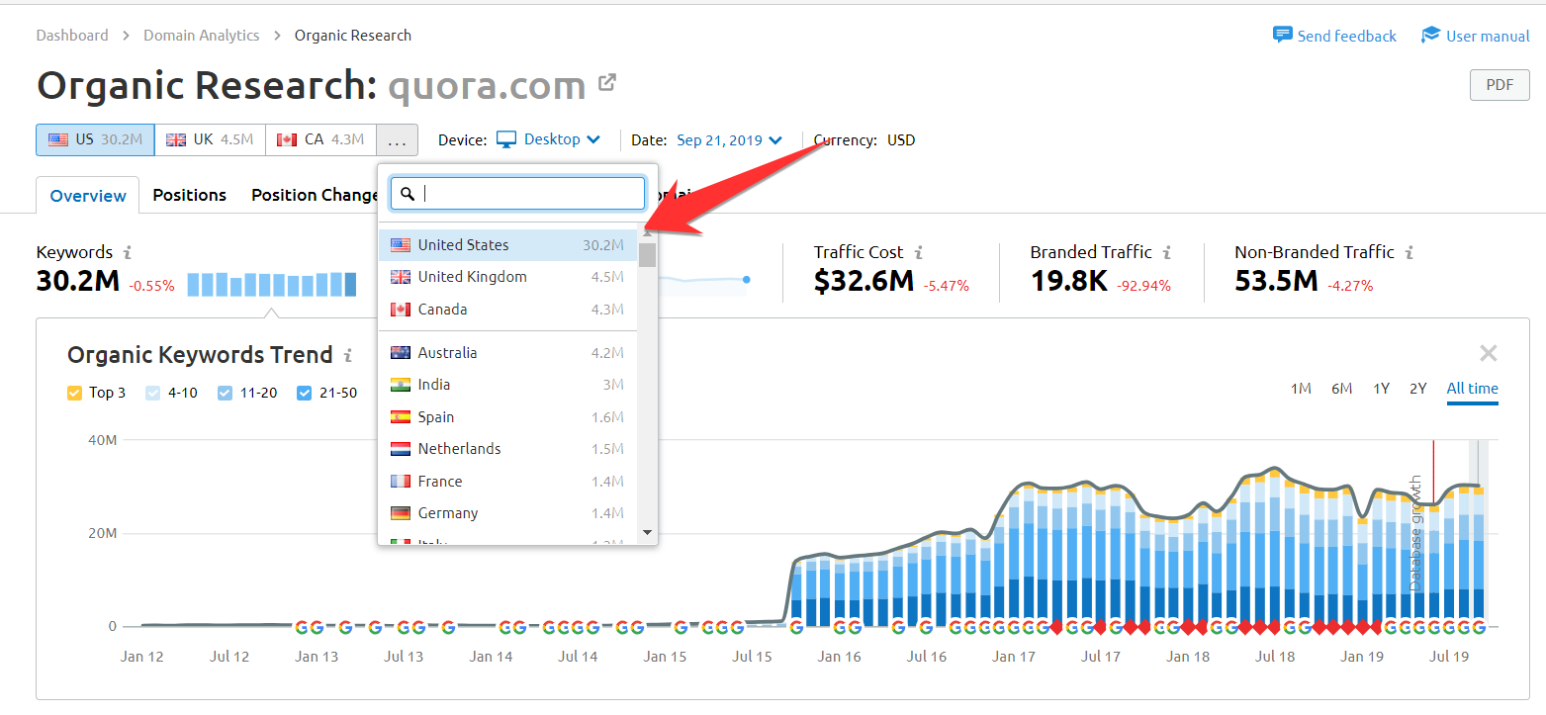The image size is (1546, 715).
Task: Uncheck the Top 3 positions checkbox
Action: [74, 393]
